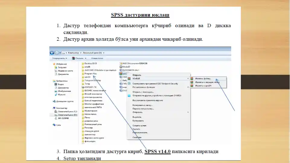Select 'Домашняя группа' in navigation pane
Viewport: 290px width, 163px height.
click(65, 101)
